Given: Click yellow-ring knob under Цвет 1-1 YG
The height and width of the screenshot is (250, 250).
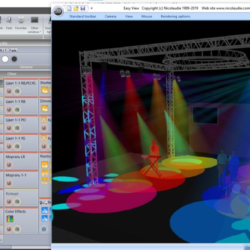Looking at the screenshot, I should [17, 146].
